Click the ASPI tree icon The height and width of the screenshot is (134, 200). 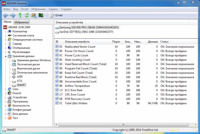tap(14, 77)
